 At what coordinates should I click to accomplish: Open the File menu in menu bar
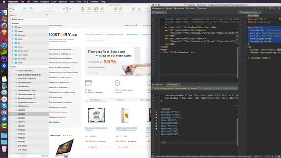tap(22, 2)
